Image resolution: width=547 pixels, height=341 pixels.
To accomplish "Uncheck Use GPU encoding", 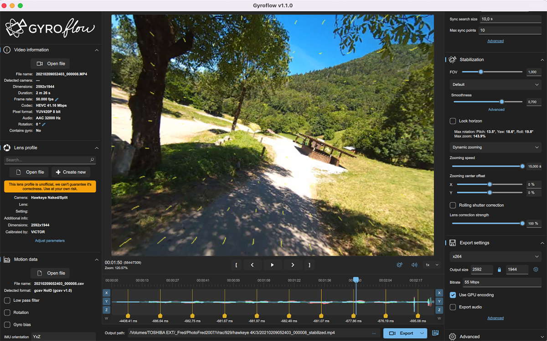I will tap(453, 295).
